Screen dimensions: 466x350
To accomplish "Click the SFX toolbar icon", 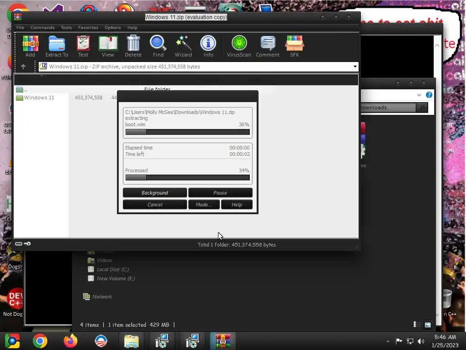I will [x=294, y=46].
